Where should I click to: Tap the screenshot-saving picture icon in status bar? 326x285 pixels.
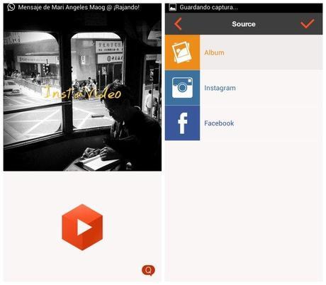click(x=173, y=8)
